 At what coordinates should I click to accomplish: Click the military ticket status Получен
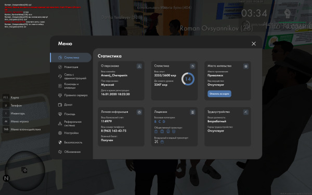coord(107,140)
